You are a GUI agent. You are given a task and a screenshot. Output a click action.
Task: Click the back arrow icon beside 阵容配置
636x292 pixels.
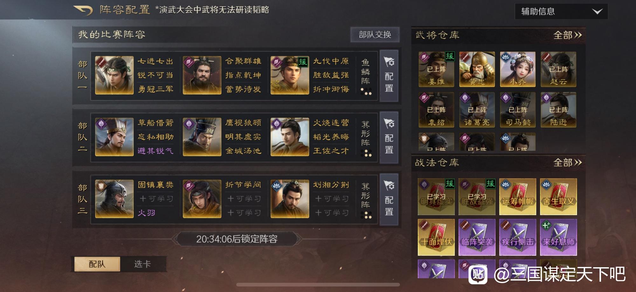coord(83,10)
